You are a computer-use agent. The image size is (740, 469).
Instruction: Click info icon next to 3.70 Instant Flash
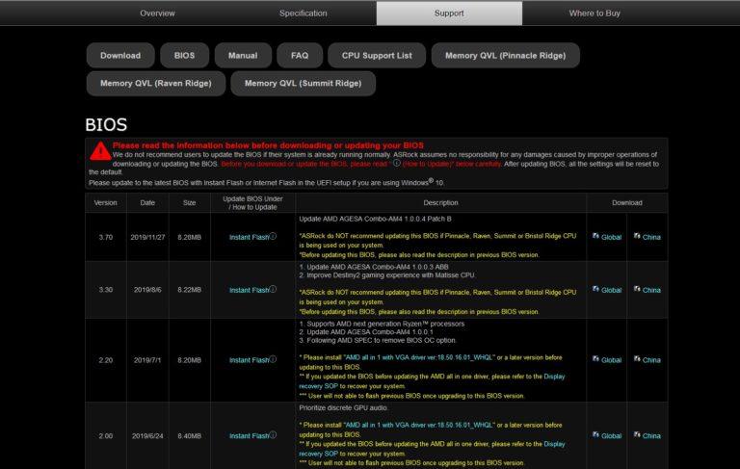[273, 236]
